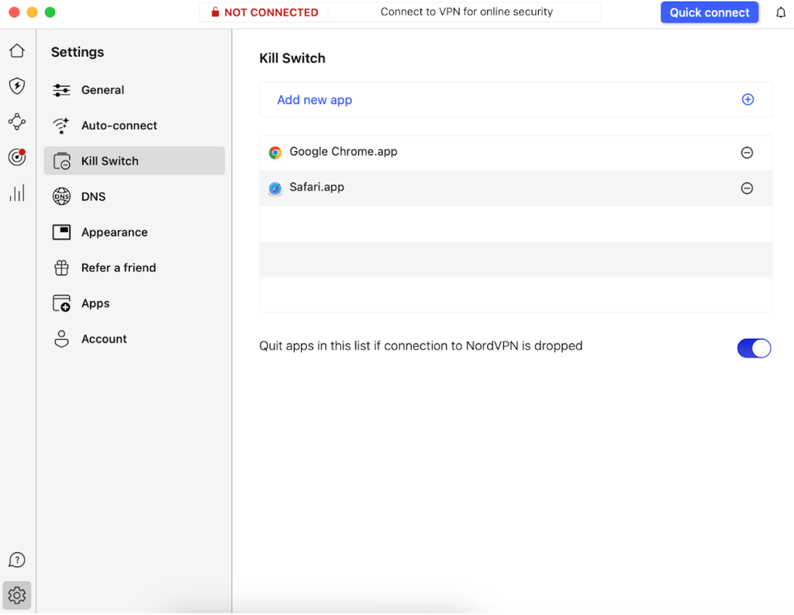Click the General sliders icon
The width and height of the screenshot is (794, 615).
[62, 90]
